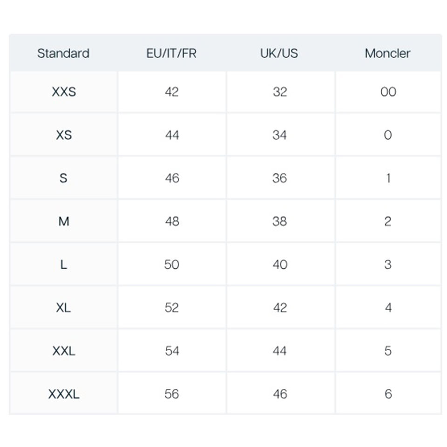Click the EU/IT/FR column header
Screen dimensions: 447x447
171,53
